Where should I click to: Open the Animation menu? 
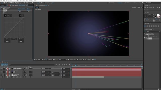23,1
